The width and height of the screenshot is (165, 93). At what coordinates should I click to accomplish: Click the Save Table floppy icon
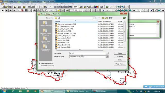point(15,7)
